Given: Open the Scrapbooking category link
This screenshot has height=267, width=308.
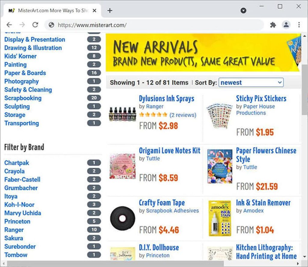Looking at the screenshot, I should click(x=23, y=98).
